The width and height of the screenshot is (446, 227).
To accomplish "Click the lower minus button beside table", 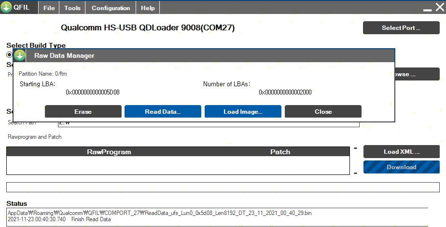I will click(x=355, y=173).
